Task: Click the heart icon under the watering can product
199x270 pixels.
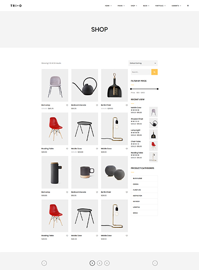Action: pos(97,105)
